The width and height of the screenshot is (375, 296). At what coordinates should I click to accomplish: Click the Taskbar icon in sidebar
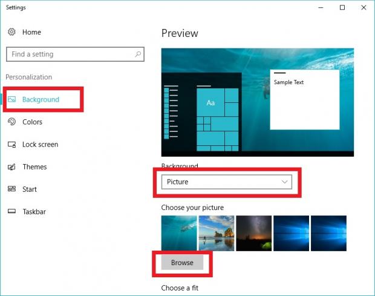pyautogui.click(x=11, y=212)
